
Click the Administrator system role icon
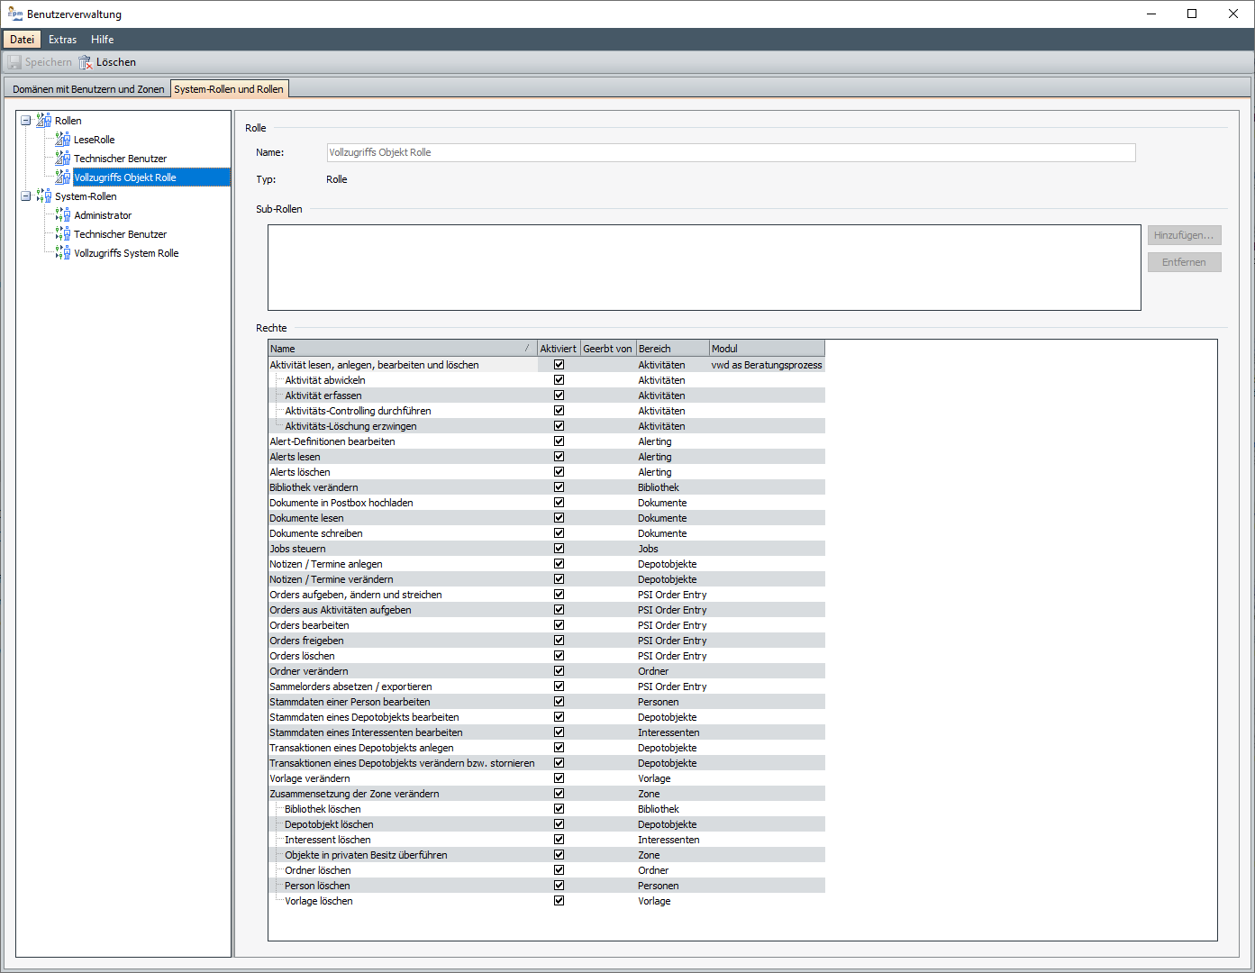coord(62,214)
